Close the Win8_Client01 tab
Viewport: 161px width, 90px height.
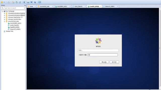(85, 6)
